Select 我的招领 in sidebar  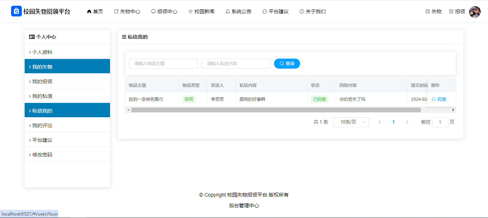[x=67, y=81]
